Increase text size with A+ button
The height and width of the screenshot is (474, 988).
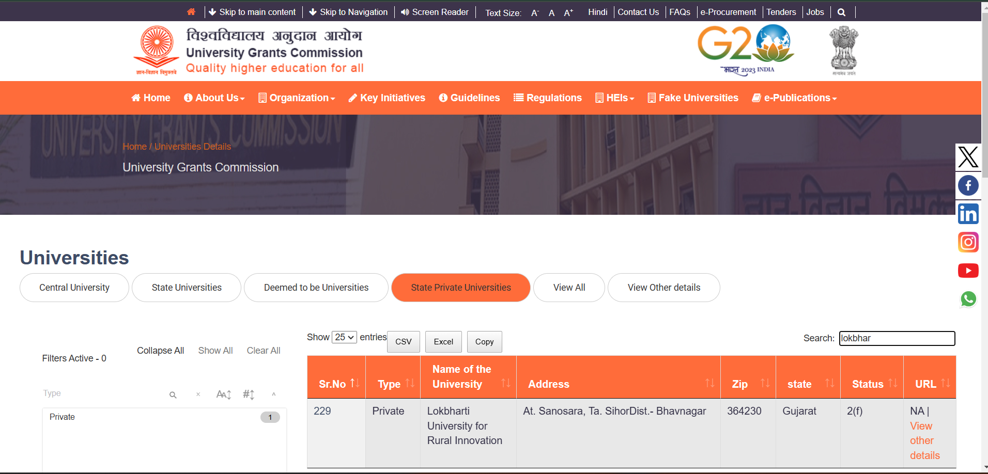[568, 13]
